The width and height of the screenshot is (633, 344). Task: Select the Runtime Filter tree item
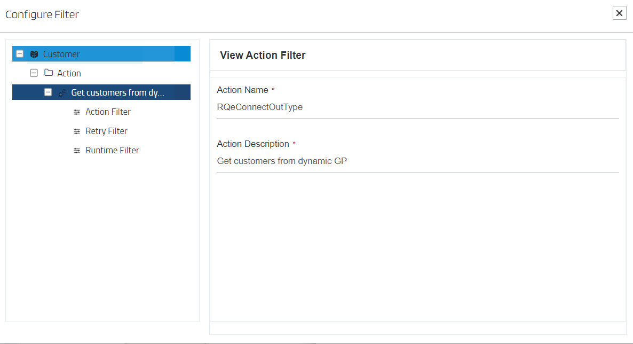[x=112, y=150]
